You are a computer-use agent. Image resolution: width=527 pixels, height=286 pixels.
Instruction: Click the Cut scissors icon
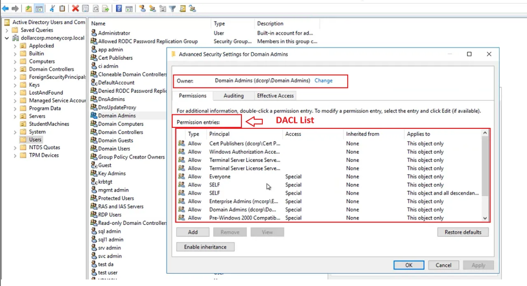click(x=52, y=8)
